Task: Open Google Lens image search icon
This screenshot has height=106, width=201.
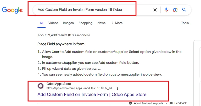Action: pos(175,10)
